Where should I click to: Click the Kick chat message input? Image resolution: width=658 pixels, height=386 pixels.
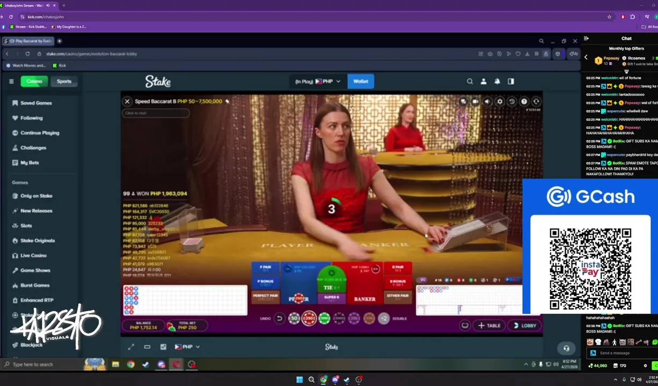(623, 353)
